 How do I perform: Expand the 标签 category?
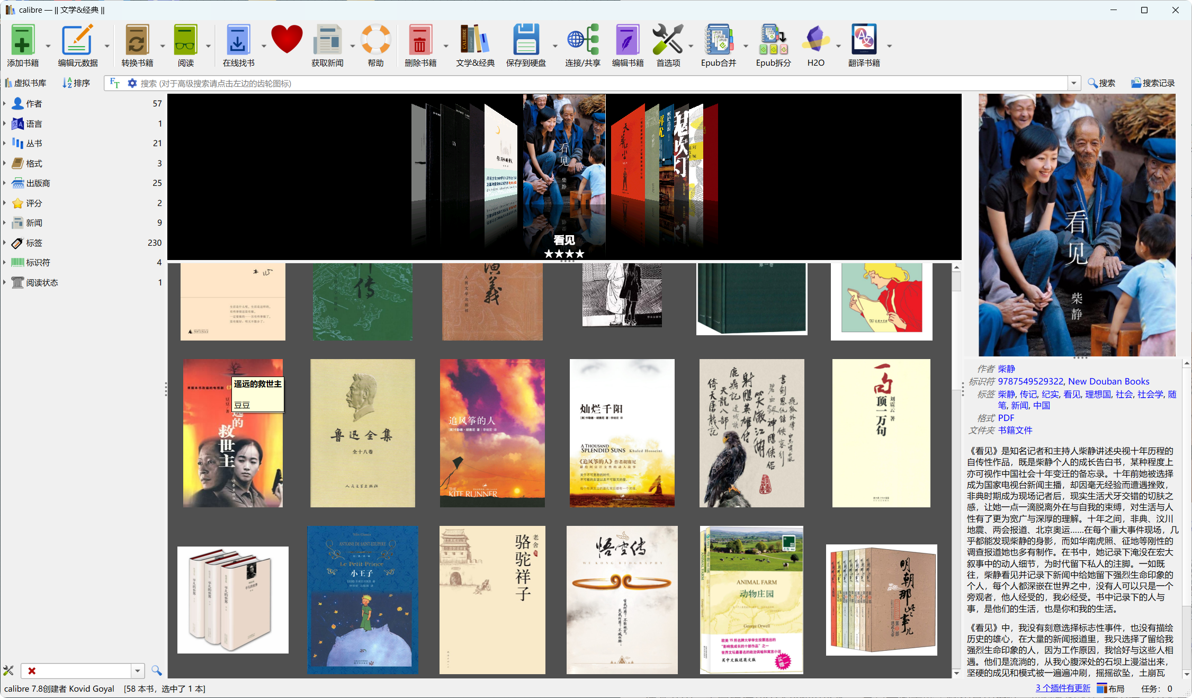4,243
